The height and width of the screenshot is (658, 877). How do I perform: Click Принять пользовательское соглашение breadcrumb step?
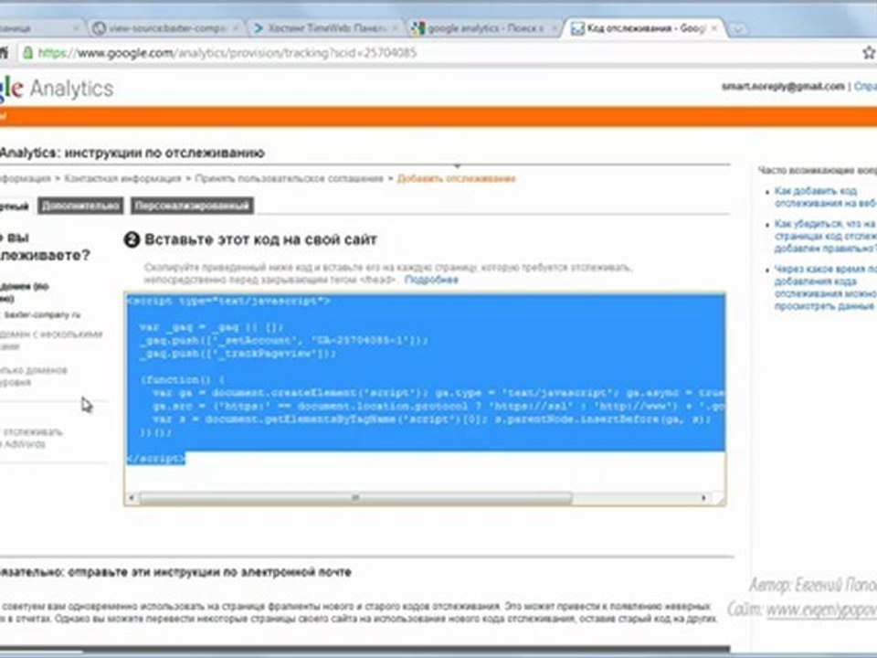point(290,178)
